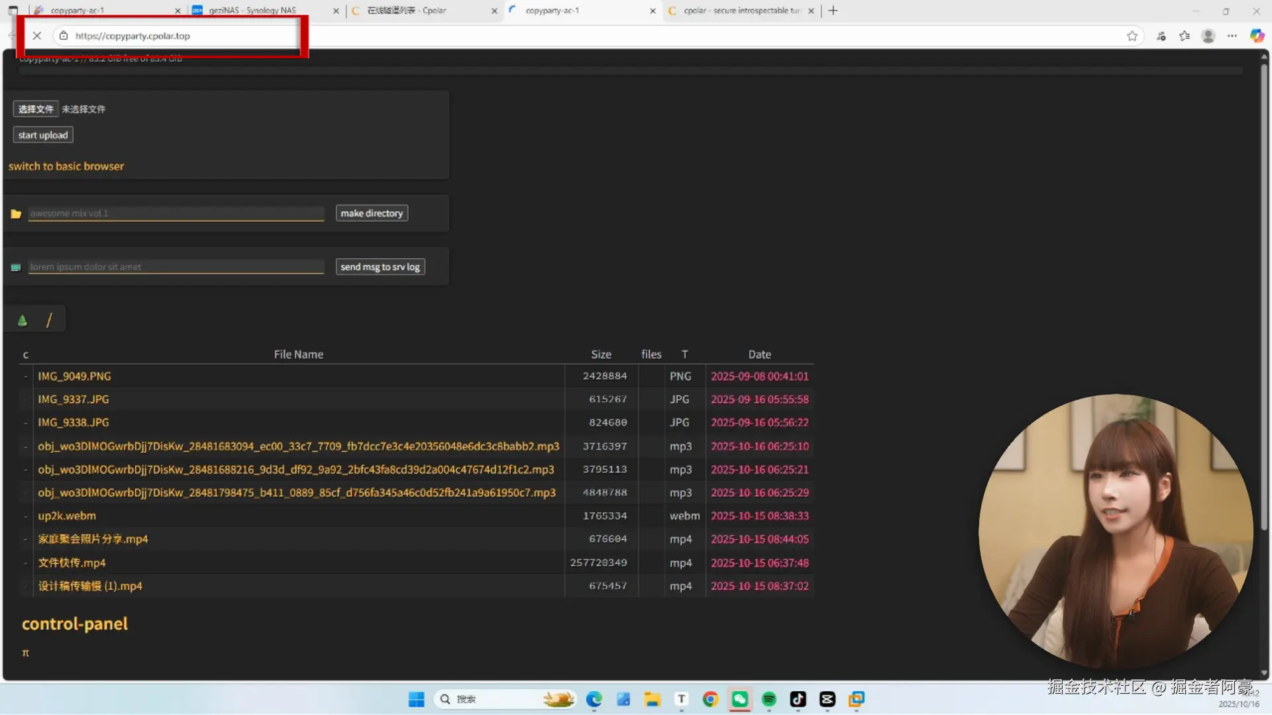Open Edge settings and more menu
1272x715 pixels.
[1232, 36]
